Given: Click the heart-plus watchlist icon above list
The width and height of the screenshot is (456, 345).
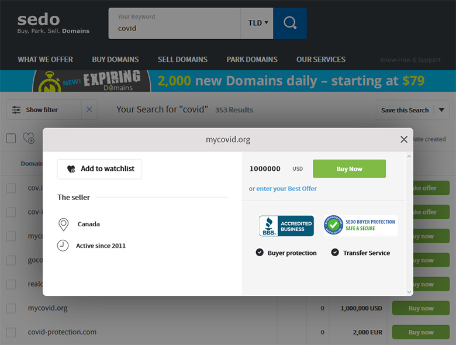Looking at the screenshot, I should click(x=29, y=138).
